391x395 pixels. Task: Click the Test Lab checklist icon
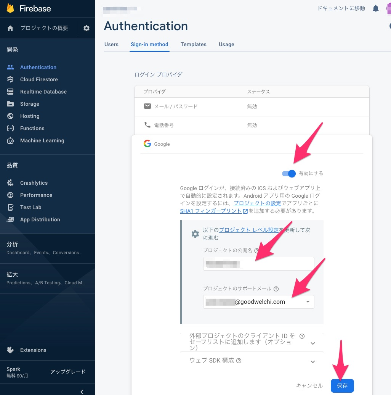(10, 207)
